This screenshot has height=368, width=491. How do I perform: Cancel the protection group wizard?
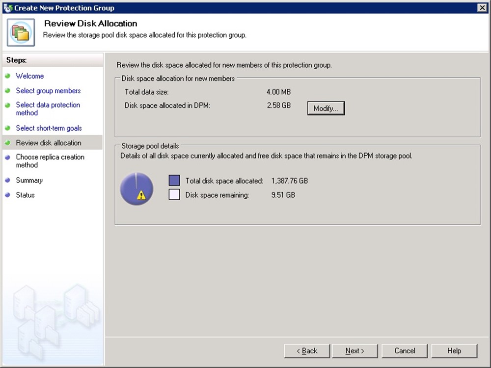(405, 351)
